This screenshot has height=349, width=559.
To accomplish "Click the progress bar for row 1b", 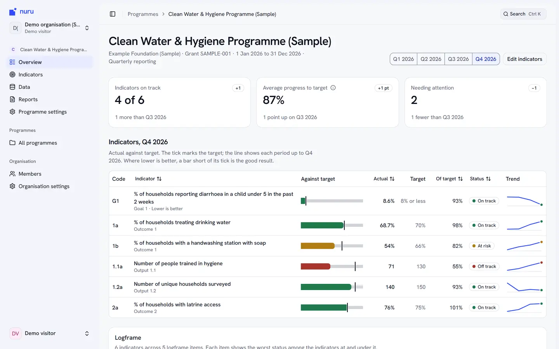I will (332, 246).
